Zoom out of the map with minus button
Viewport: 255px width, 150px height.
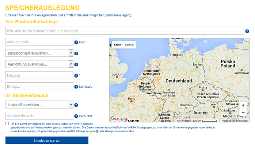[243, 112]
